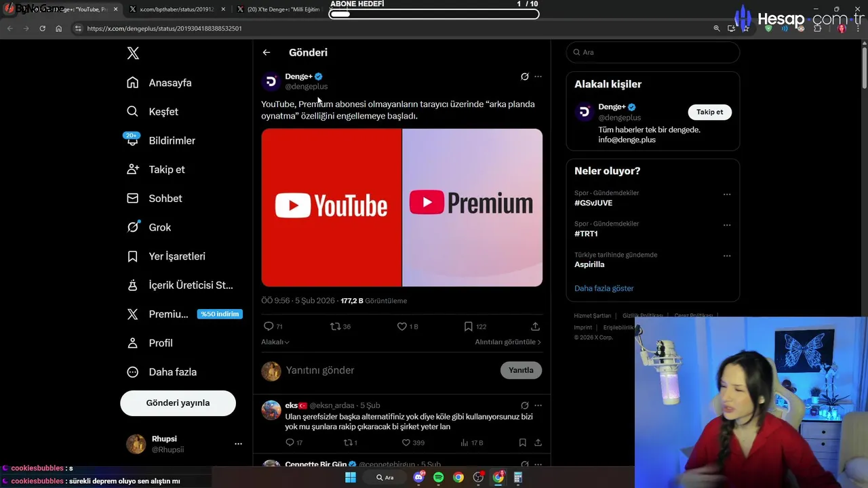The image size is (868, 488).
Task: Share the Denge+ post
Action: (x=535, y=327)
